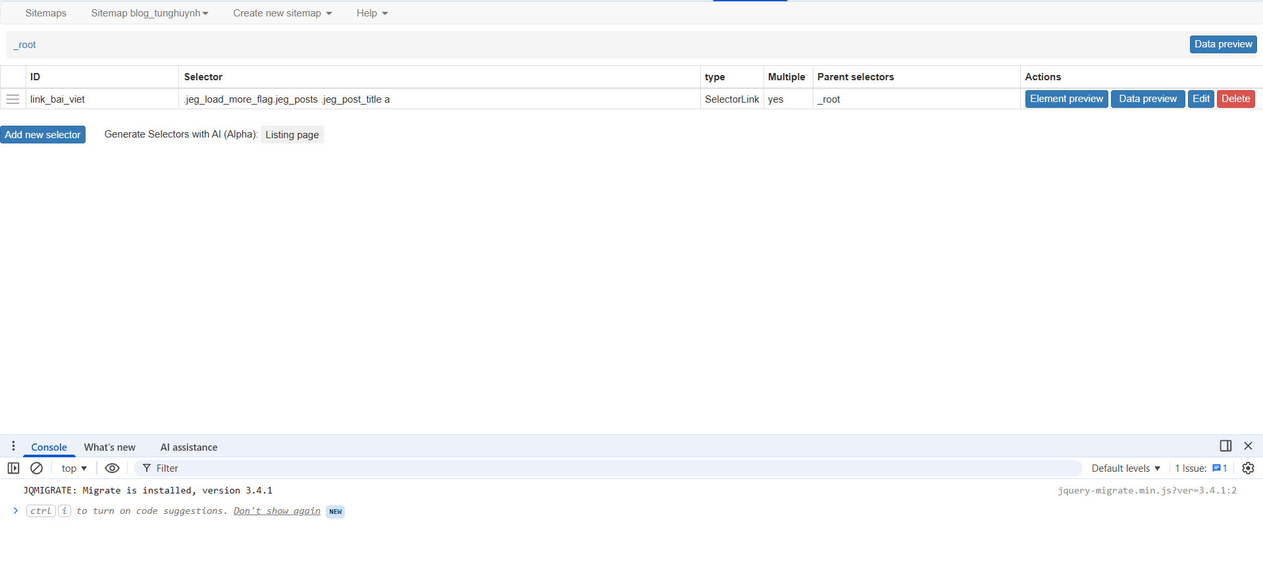1263x579 pixels.
Task: Switch to the What's new tab
Action: point(109,447)
